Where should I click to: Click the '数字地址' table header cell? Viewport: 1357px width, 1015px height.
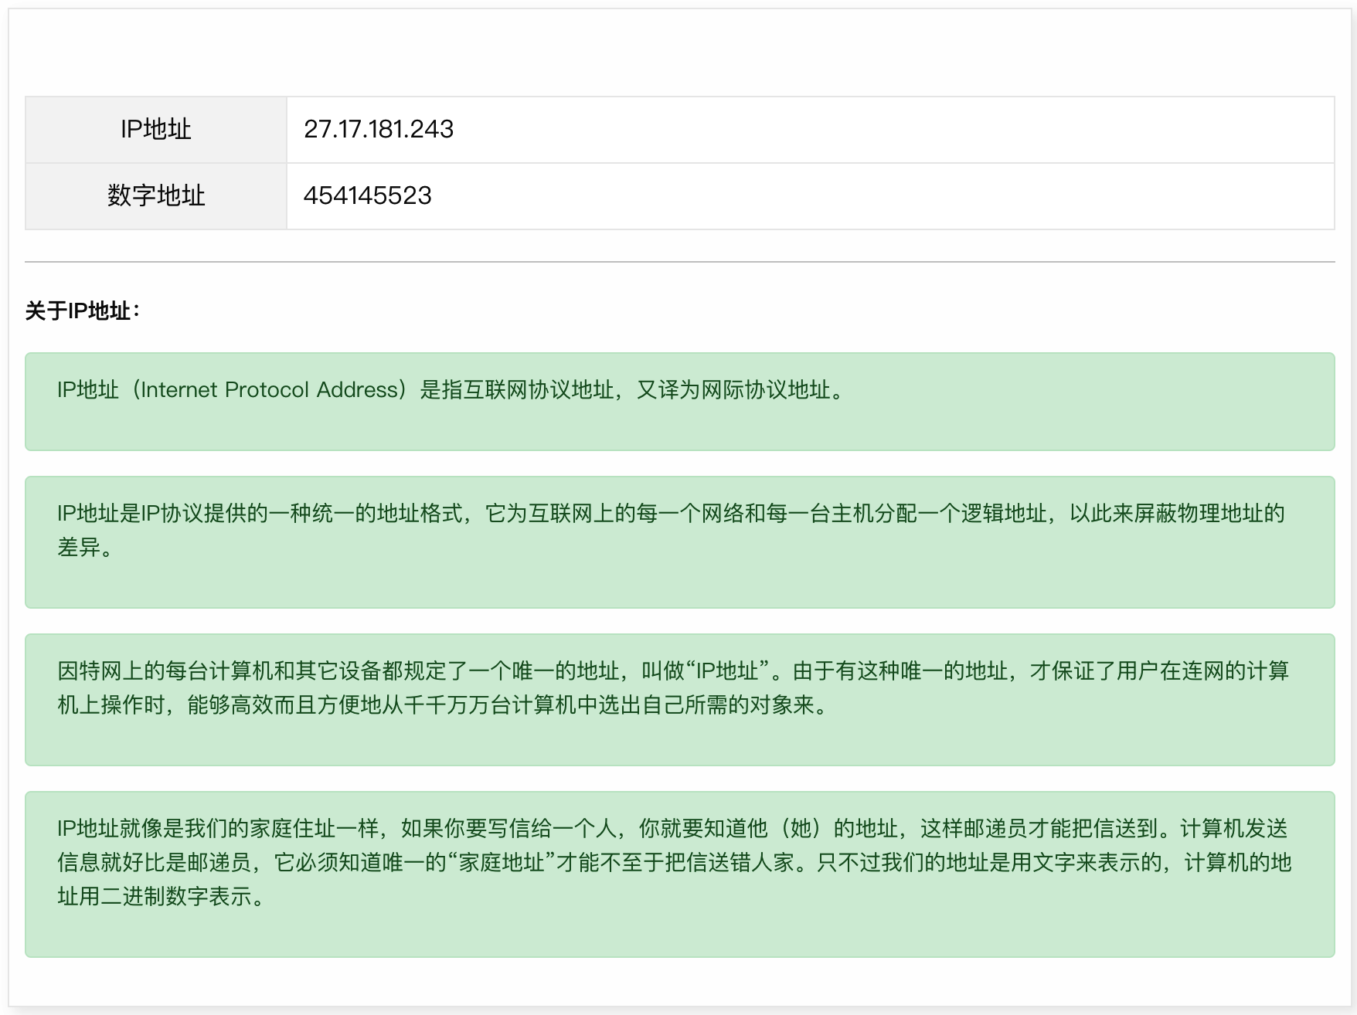[156, 196]
